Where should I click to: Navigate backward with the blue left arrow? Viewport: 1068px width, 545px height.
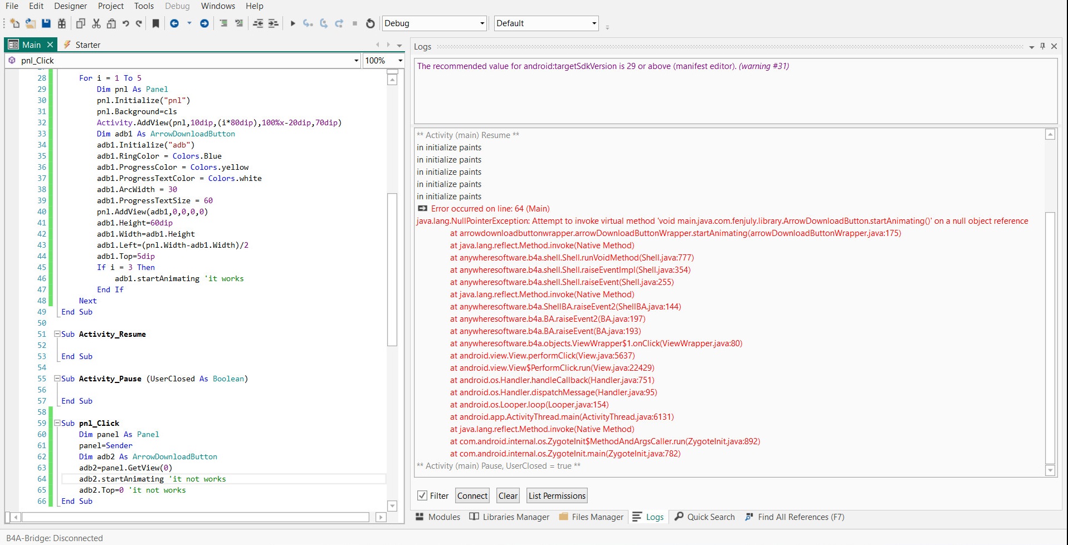pyautogui.click(x=174, y=23)
